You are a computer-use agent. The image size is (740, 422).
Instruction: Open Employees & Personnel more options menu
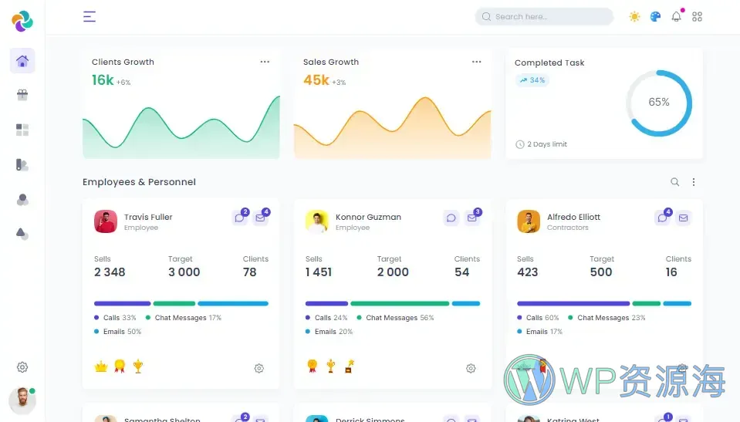click(693, 182)
